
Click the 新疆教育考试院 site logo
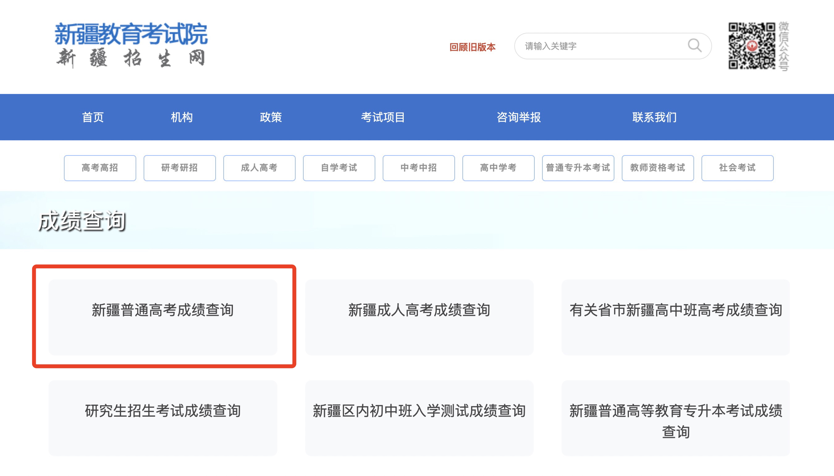(131, 45)
